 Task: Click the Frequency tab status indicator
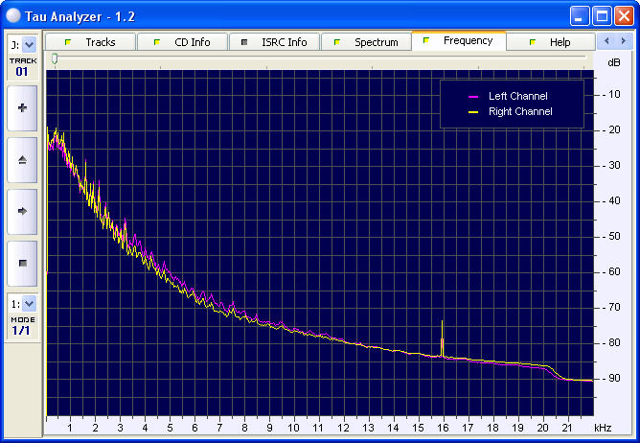click(426, 40)
